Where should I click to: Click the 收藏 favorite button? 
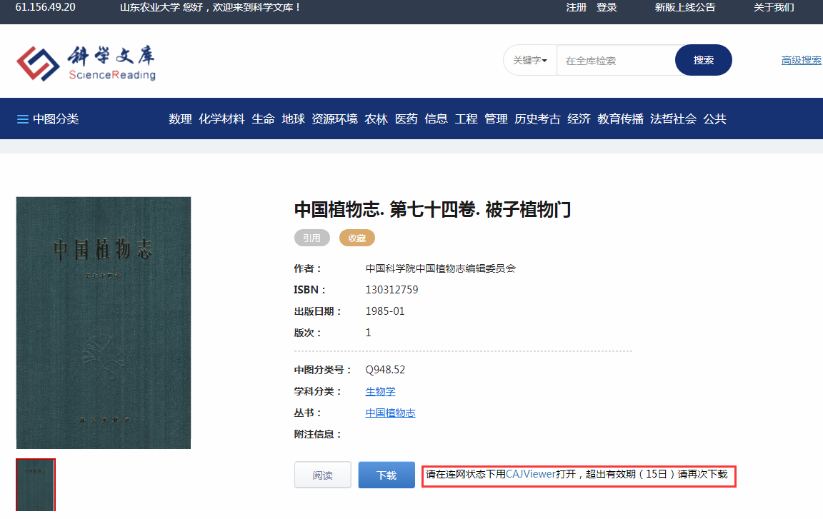356,238
